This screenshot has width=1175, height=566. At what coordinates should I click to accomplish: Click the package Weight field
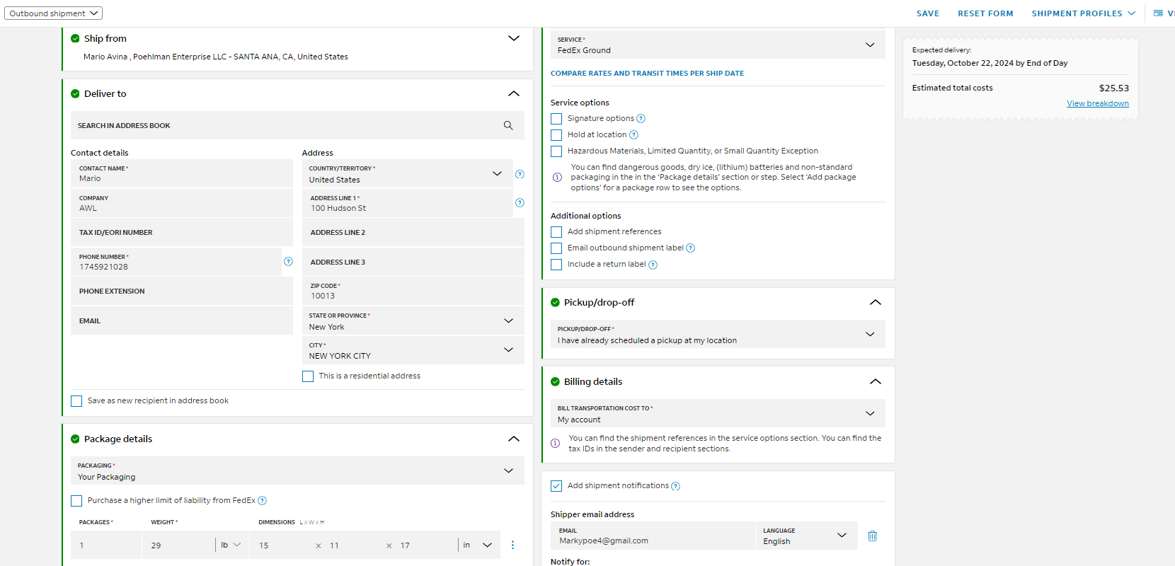tap(179, 545)
